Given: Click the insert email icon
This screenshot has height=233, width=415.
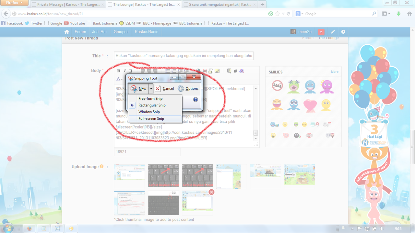Looking at the screenshot, I should pyautogui.click(x=211, y=71).
